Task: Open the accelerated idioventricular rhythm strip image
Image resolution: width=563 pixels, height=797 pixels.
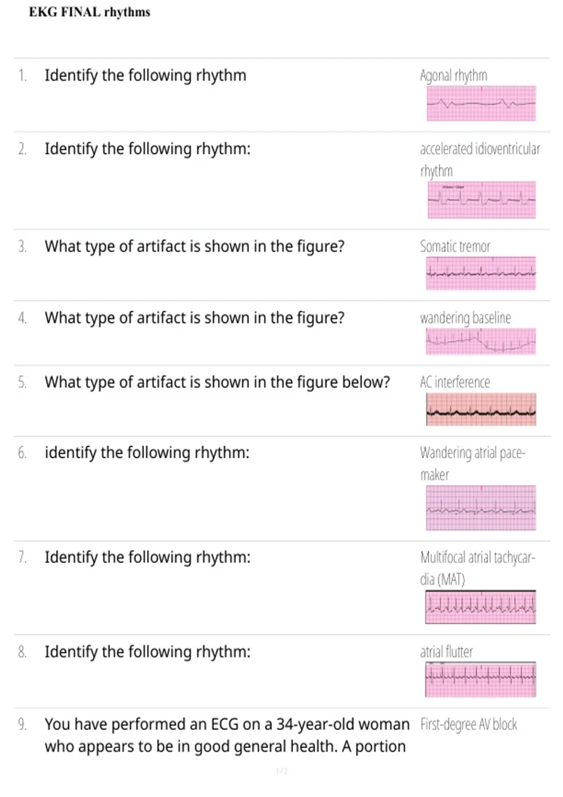Action: point(481,200)
